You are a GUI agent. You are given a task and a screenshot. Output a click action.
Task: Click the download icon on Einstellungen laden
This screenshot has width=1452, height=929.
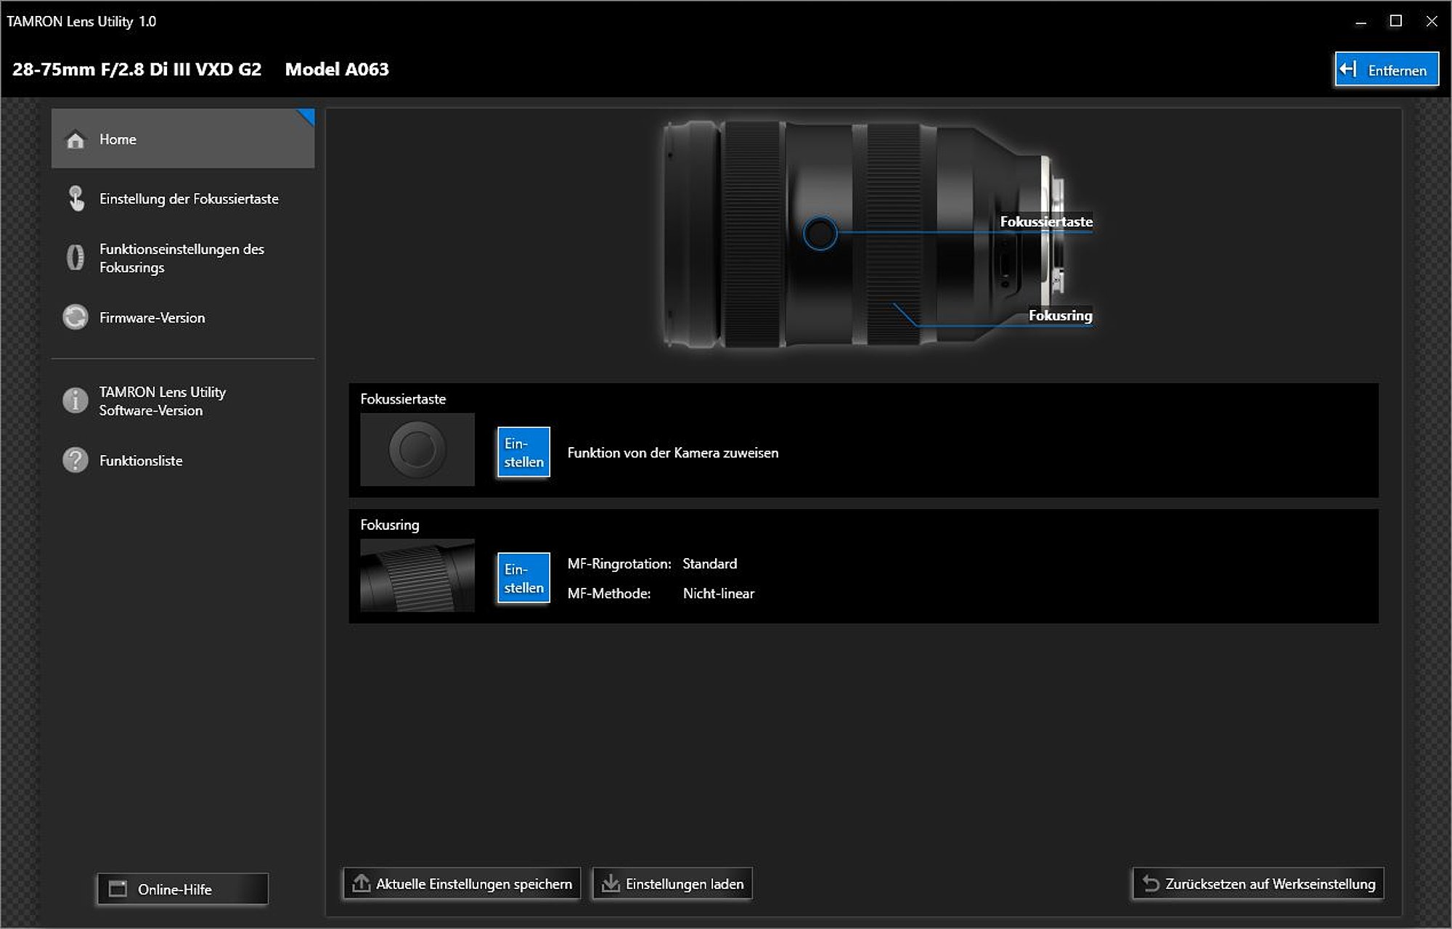tap(611, 883)
